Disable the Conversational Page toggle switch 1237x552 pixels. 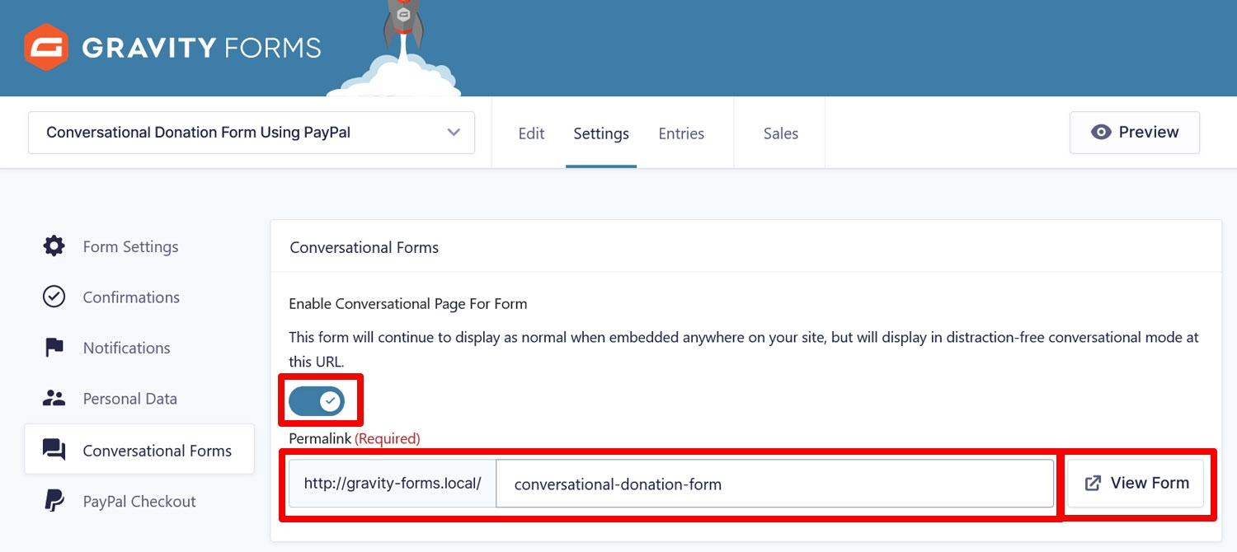click(x=317, y=401)
